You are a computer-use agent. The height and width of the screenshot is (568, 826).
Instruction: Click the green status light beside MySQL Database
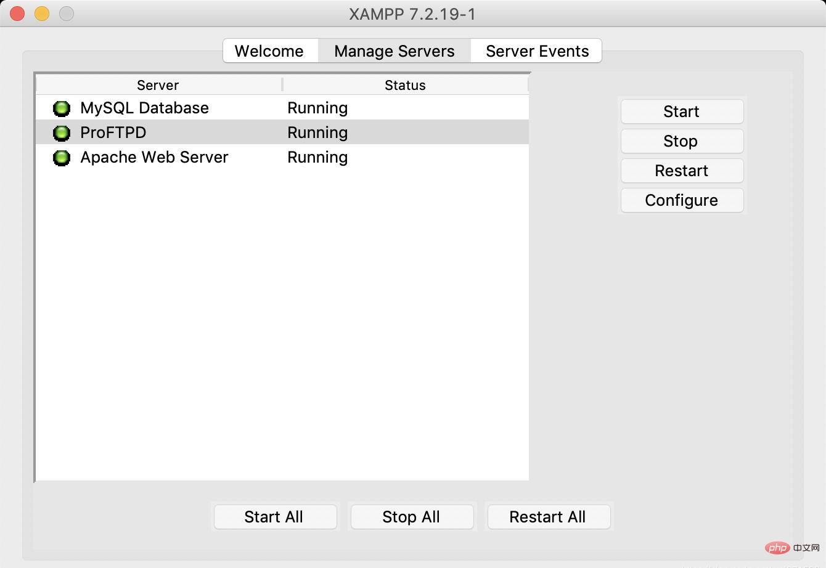coord(62,108)
